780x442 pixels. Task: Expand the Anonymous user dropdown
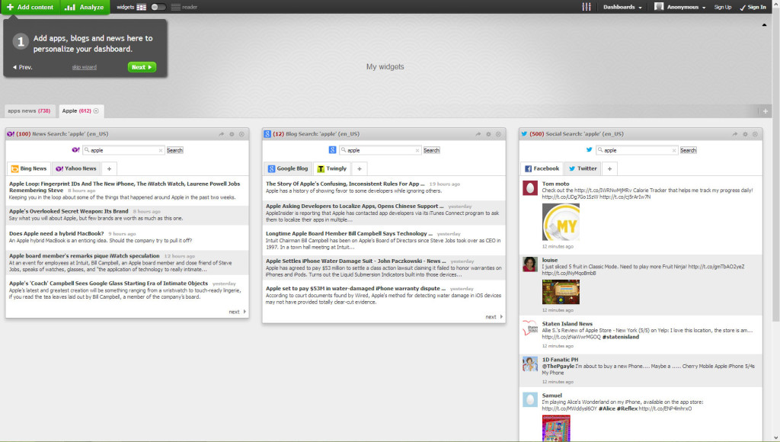(680, 7)
